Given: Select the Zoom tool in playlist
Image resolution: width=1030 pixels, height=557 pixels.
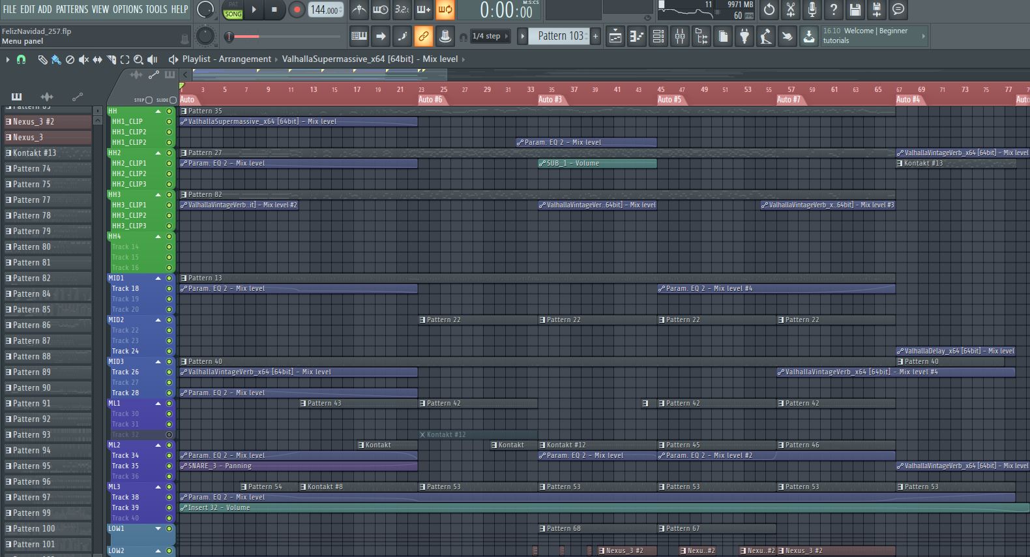Looking at the screenshot, I should (138, 59).
